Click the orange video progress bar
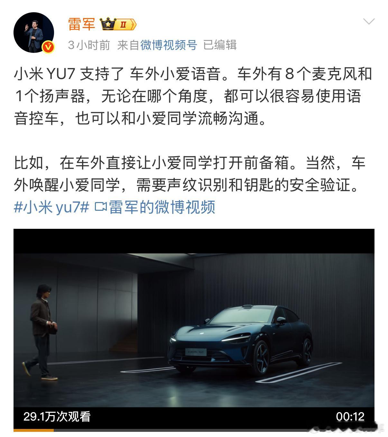 [33, 430]
